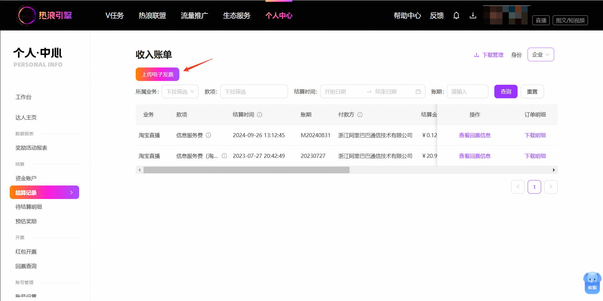Click info icon next to 结算时间 header
The image size is (603, 301).
[260, 115]
